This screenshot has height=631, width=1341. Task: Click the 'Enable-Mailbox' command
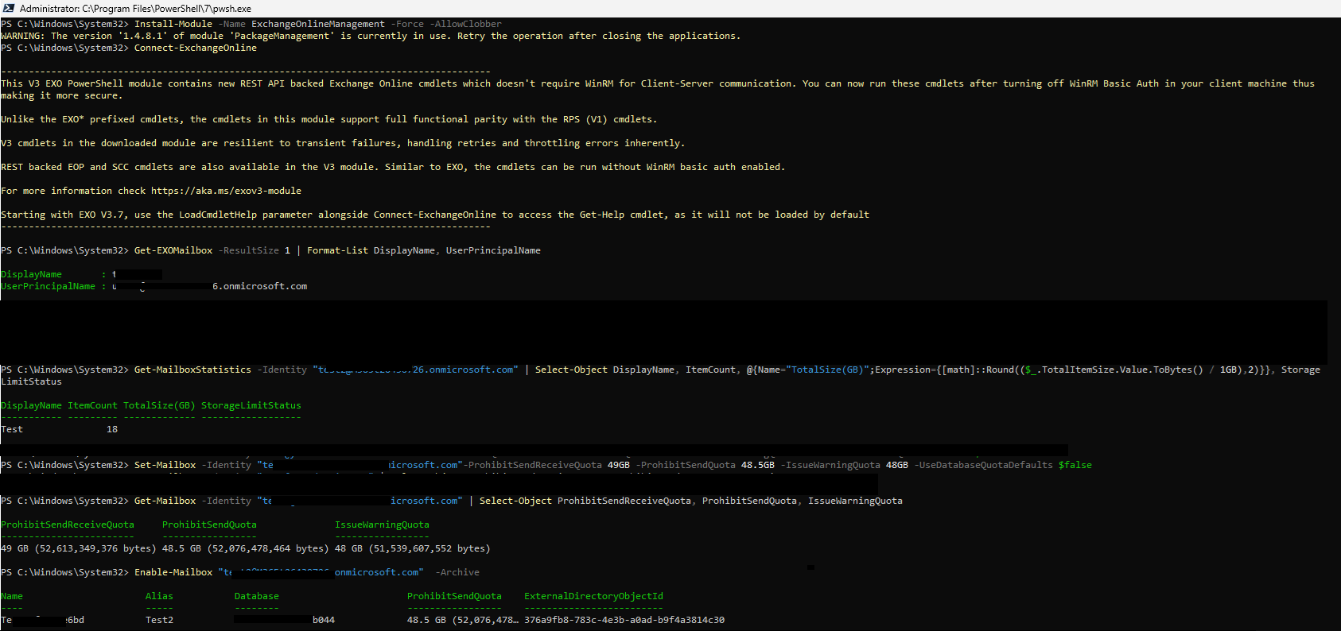pos(173,572)
